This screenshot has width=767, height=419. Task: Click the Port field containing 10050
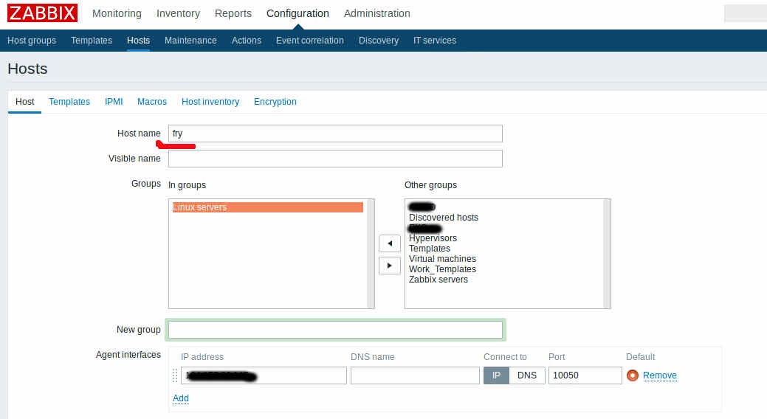tap(585, 375)
